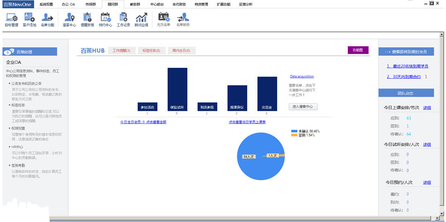Viewport: 446px width, 222px height.
Task: Open the 办公 OA tab
Action: tap(68, 4)
